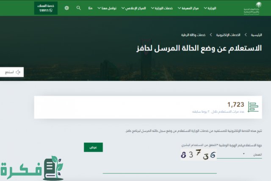Click the ministry palm logo
The width and height of the screenshot is (271, 181).
click(253, 8)
